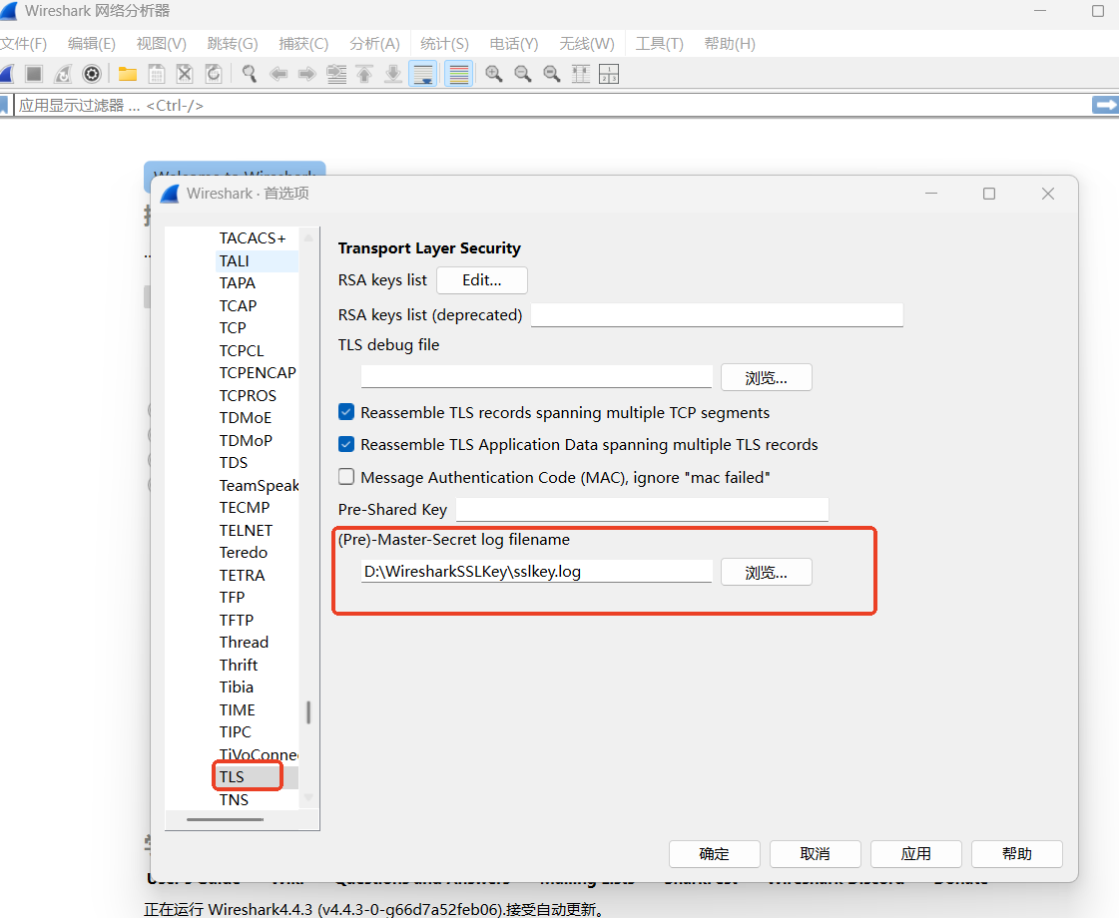Select TELNET in the protocol list

pos(246,530)
